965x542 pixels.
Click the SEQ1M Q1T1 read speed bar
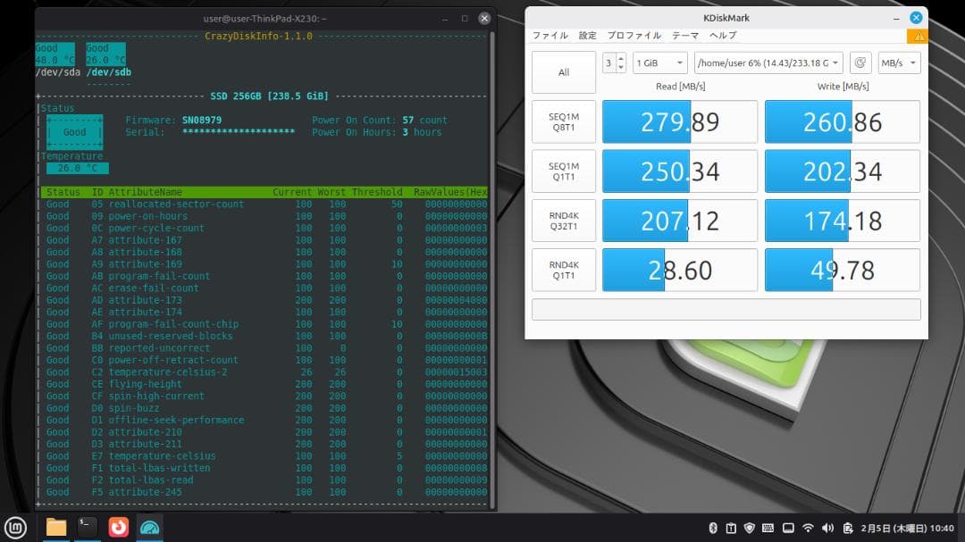[x=679, y=171]
